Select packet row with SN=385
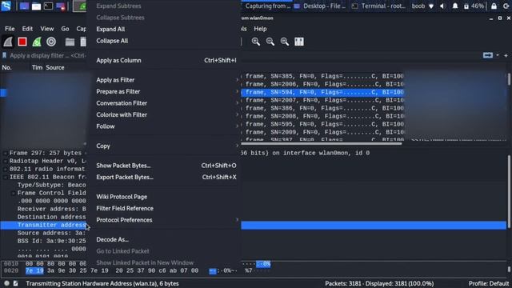This screenshot has width=512, height=288. tap(322, 76)
